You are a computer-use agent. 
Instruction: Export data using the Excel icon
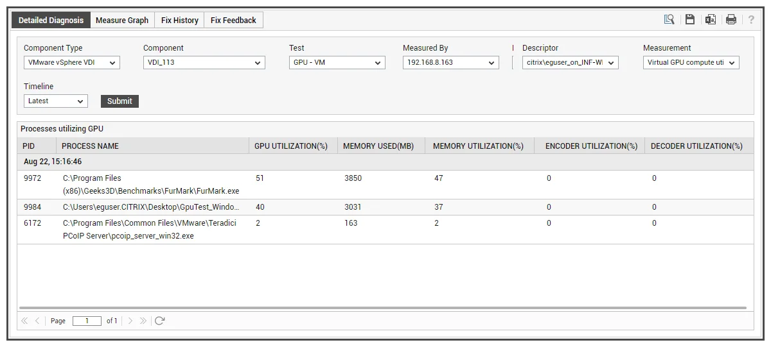711,20
